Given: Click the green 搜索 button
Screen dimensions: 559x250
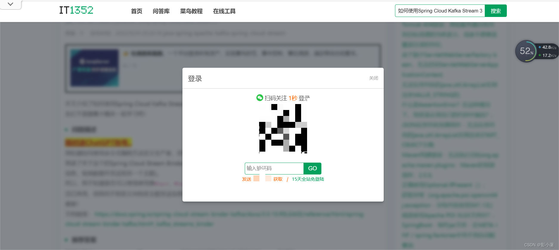Looking at the screenshot, I should (496, 11).
